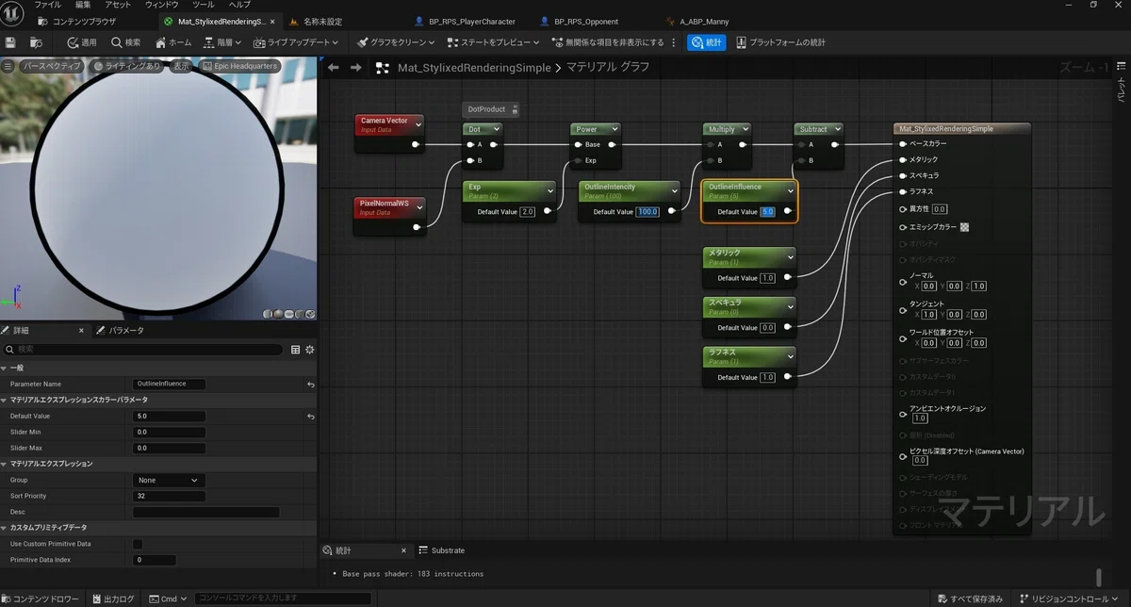Open the ライブアップデート dropdown
Image resolution: width=1131 pixels, height=607 pixels.
(x=297, y=42)
